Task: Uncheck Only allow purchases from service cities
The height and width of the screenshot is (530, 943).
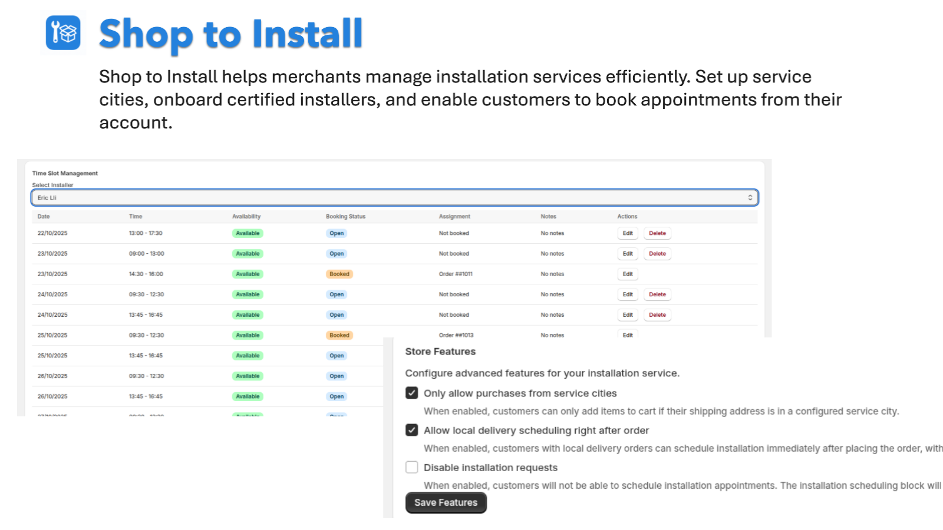Action: tap(411, 393)
